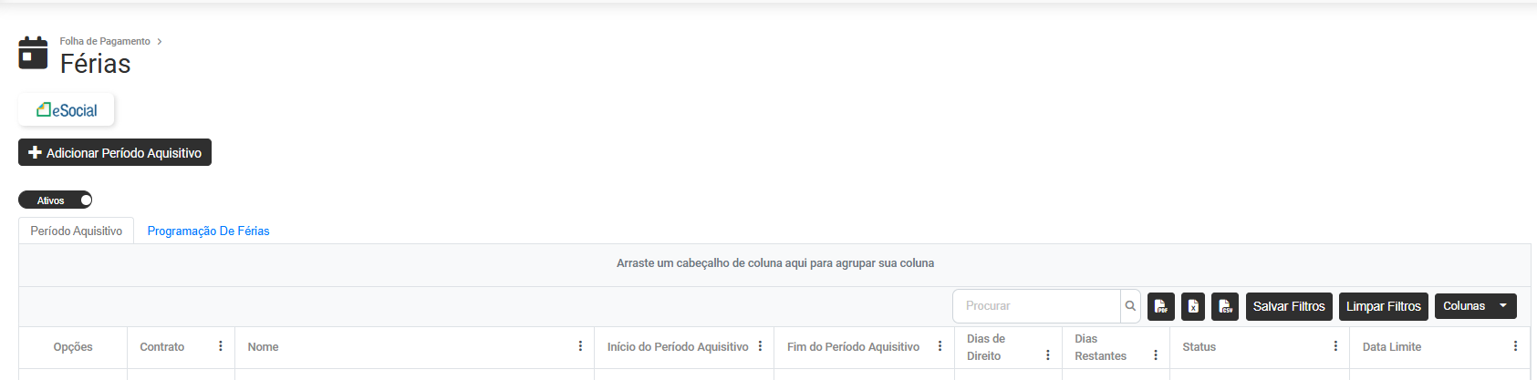
Task: Open Status column options menu
Action: [1335, 346]
